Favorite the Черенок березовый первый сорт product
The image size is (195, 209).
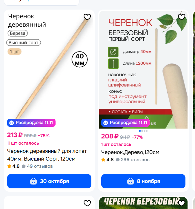pyautogui.click(x=182, y=17)
